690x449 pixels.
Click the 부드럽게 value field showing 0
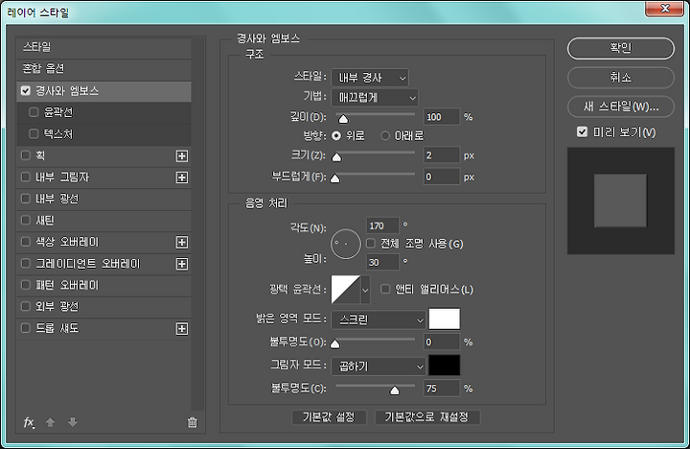click(442, 177)
